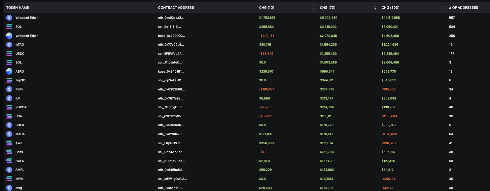Image resolution: width=490 pixels, height=191 pixels.
Task: Select the USDC token icon
Action: [x=9, y=53]
